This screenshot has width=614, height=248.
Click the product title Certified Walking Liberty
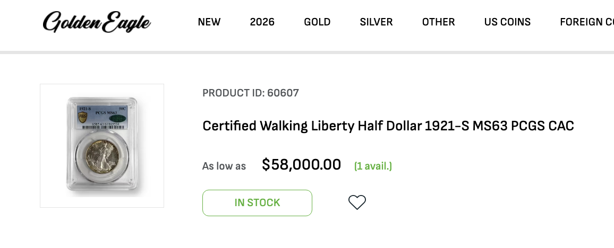[388, 126]
